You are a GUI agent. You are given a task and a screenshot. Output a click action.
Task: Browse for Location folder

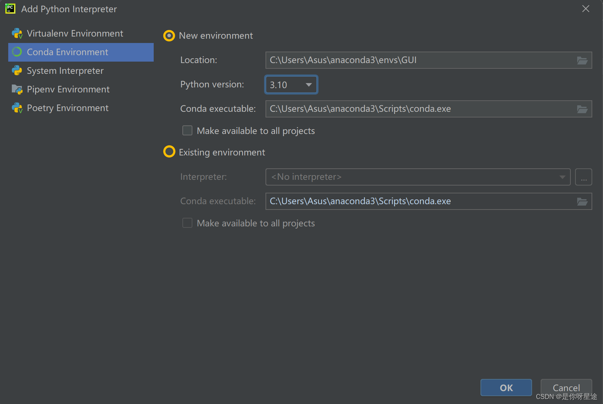coord(582,60)
